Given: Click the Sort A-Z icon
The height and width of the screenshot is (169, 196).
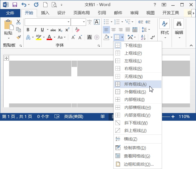Looking at the screenshot, I should [x=143, y=37].
